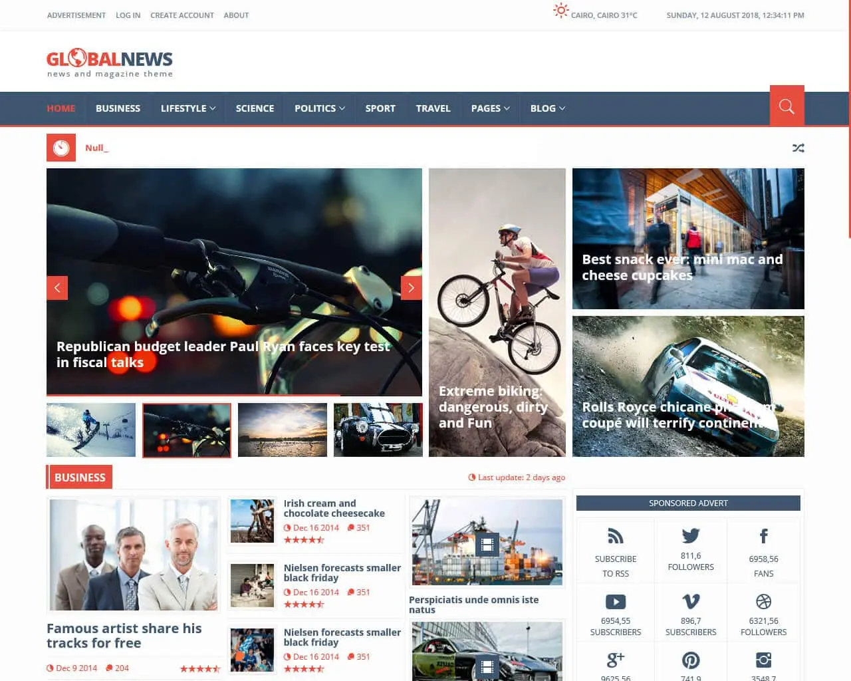The image size is (851, 681).
Task: Open 'Extreme biking: dangerous, dirty and Fun' article
Action: 497,313
